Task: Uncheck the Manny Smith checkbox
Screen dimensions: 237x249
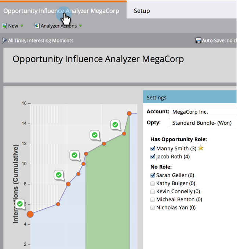Action: [x=153, y=149]
